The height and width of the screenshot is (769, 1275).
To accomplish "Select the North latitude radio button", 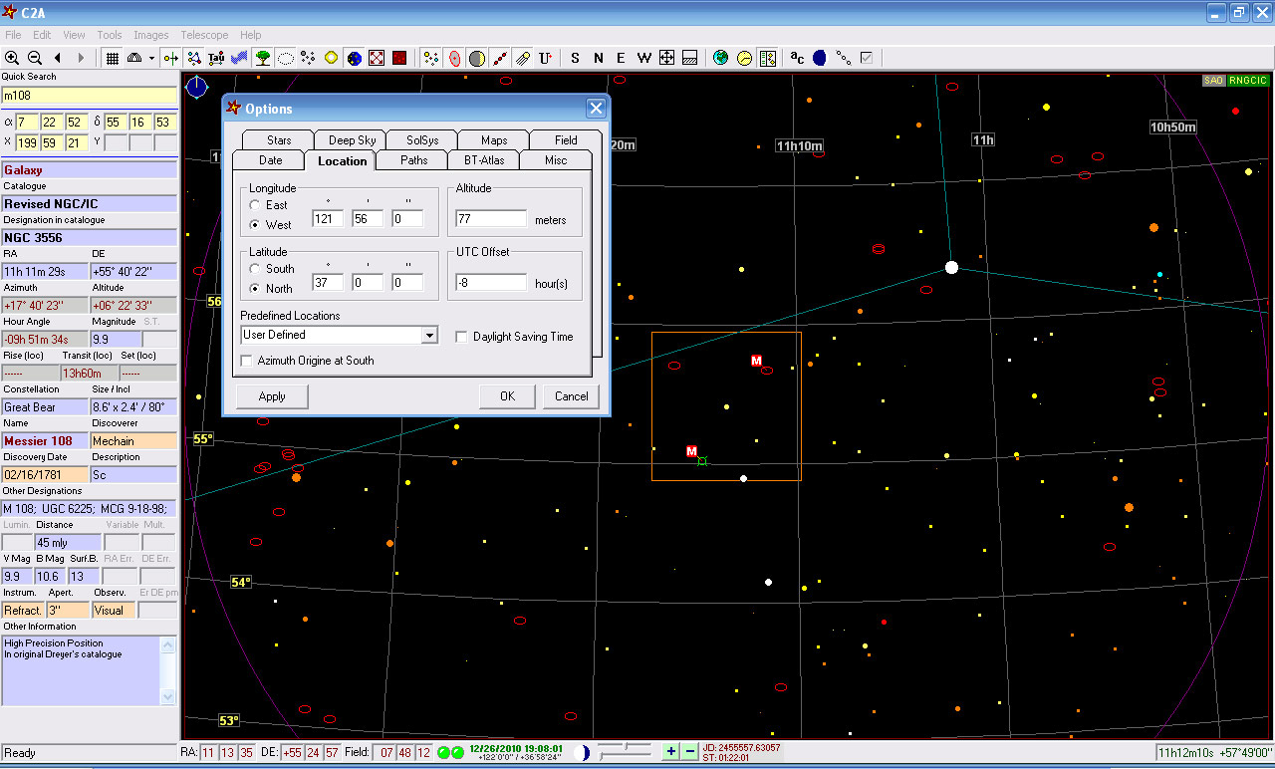I will [x=255, y=289].
